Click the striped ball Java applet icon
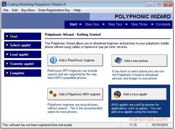The width and height of the screenshot is (175, 129). (117, 94)
